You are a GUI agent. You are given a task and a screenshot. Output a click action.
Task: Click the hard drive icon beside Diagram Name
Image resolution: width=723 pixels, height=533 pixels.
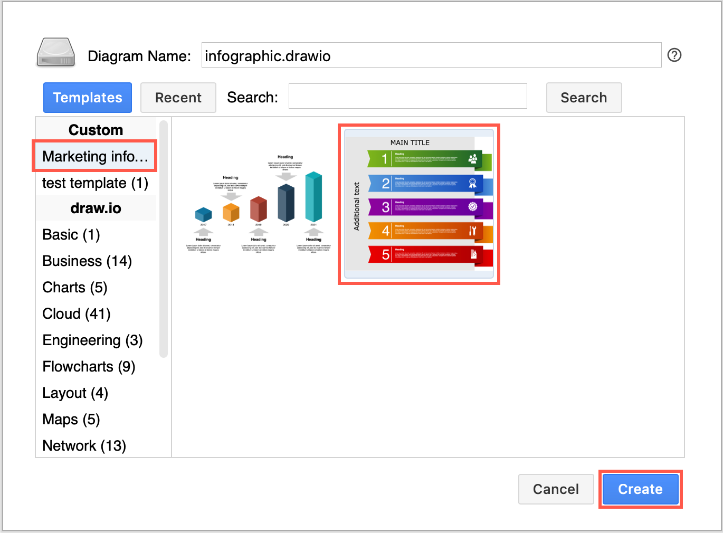tap(55, 53)
